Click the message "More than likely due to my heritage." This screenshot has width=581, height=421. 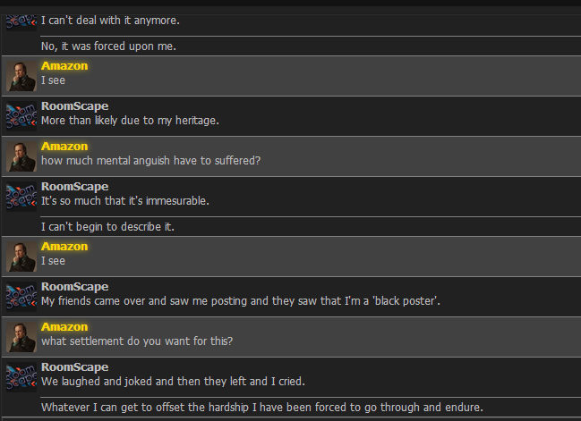click(x=130, y=120)
